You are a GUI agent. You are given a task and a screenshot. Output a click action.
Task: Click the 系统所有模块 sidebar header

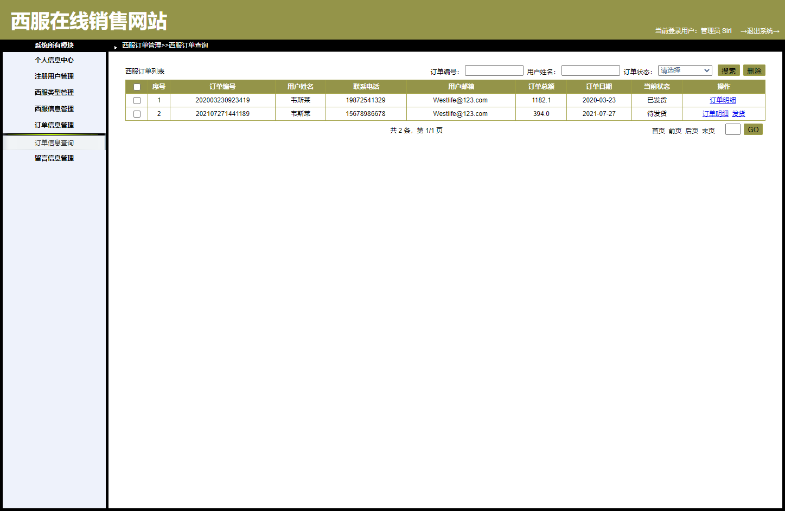click(x=54, y=46)
